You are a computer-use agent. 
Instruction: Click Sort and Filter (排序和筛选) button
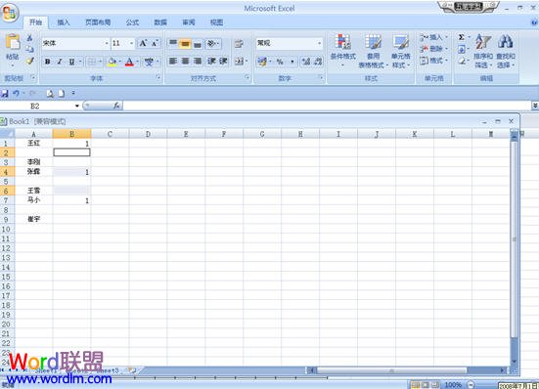click(483, 51)
